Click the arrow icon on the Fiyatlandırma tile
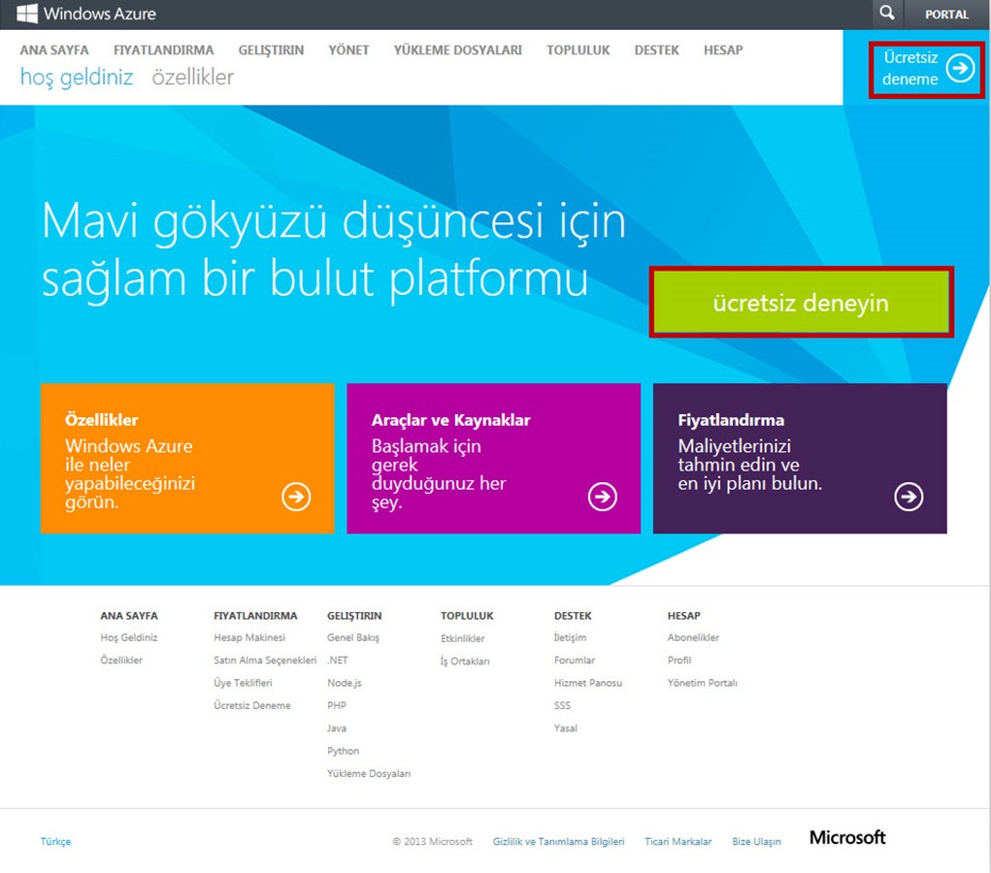Image resolution: width=991 pixels, height=873 pixels. 908,497
